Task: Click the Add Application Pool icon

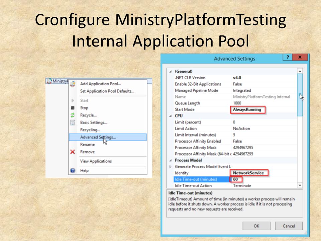Action: coord(73,84)
